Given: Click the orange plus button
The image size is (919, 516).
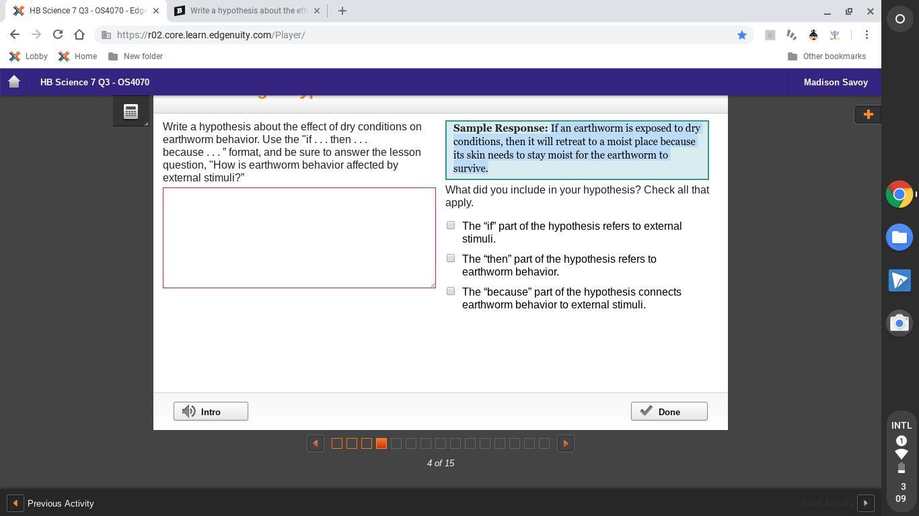Looking at the screenshot, I should pos(867,114).
